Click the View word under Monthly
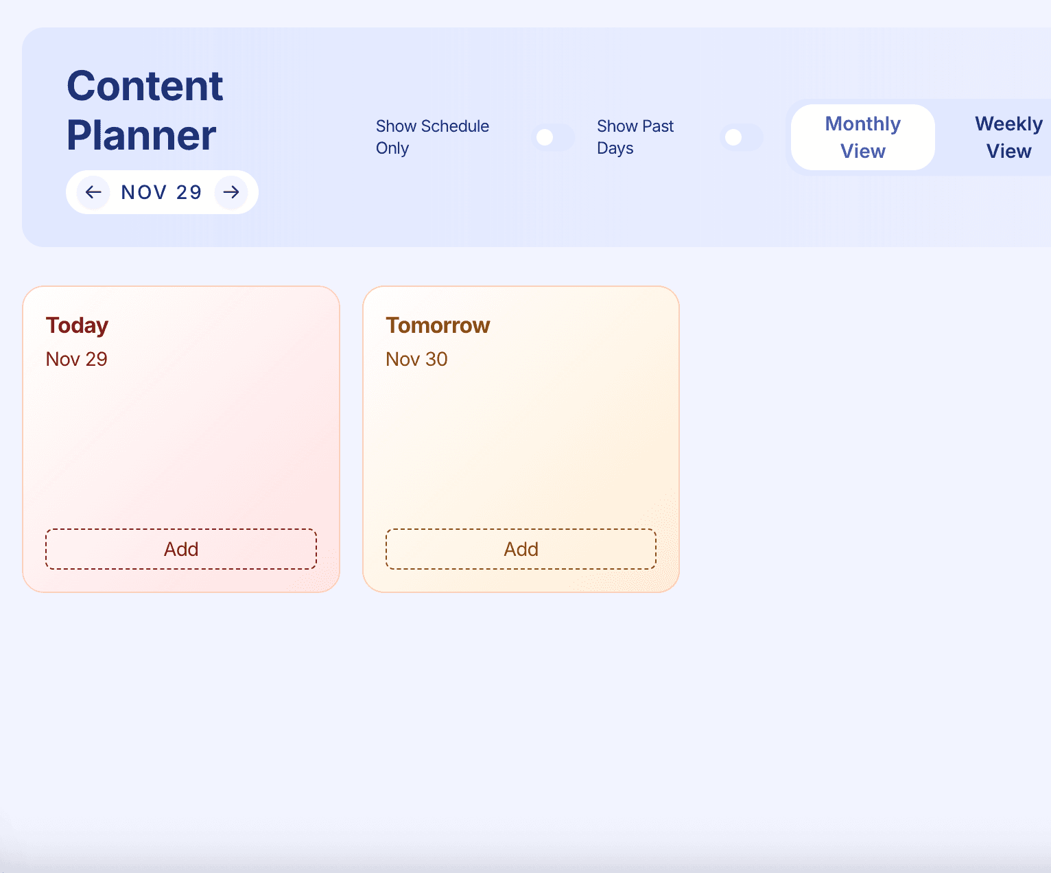 tap(863, 151)
